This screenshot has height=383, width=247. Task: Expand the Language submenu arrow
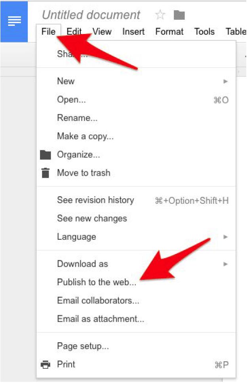coord(226,237)
